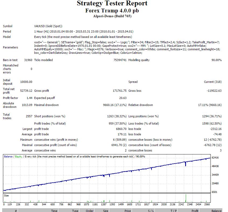Select consecutive loss value -6762.78 (12)

(213, 145)
